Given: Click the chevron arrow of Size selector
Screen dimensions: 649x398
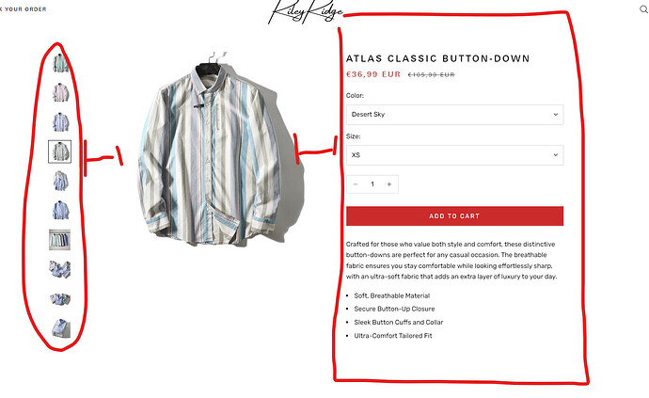Looking at the screenshot, I should [556, 155].
